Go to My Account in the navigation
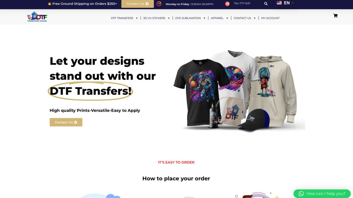Screen dimensions: 353x198 coord(270,18)
